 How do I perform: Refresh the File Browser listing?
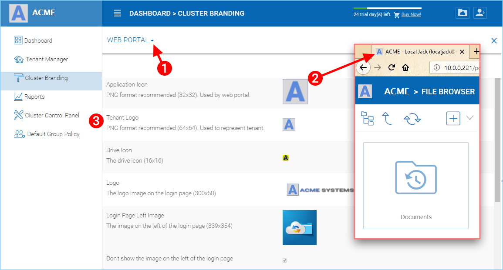[412, 119]
